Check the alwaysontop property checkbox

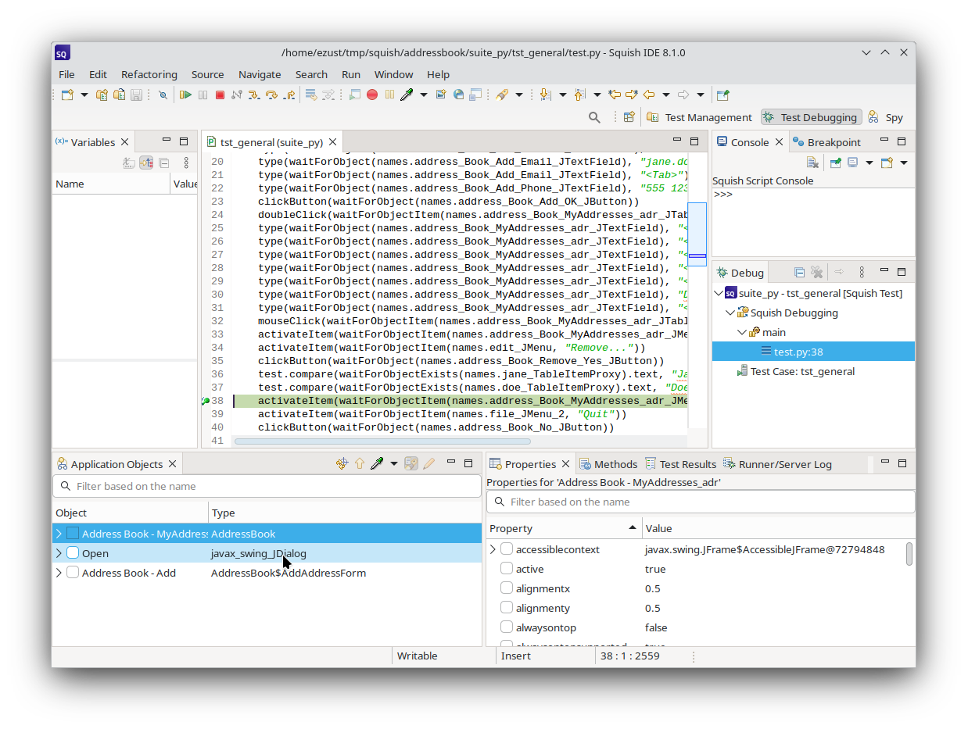pyautogui.click(x=507, y=627)
